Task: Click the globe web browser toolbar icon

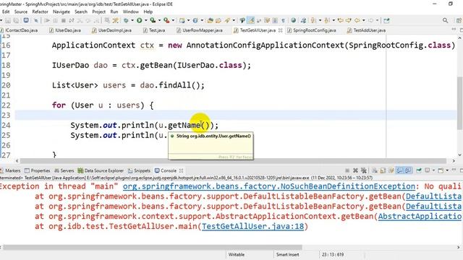Action: point(293,20)
